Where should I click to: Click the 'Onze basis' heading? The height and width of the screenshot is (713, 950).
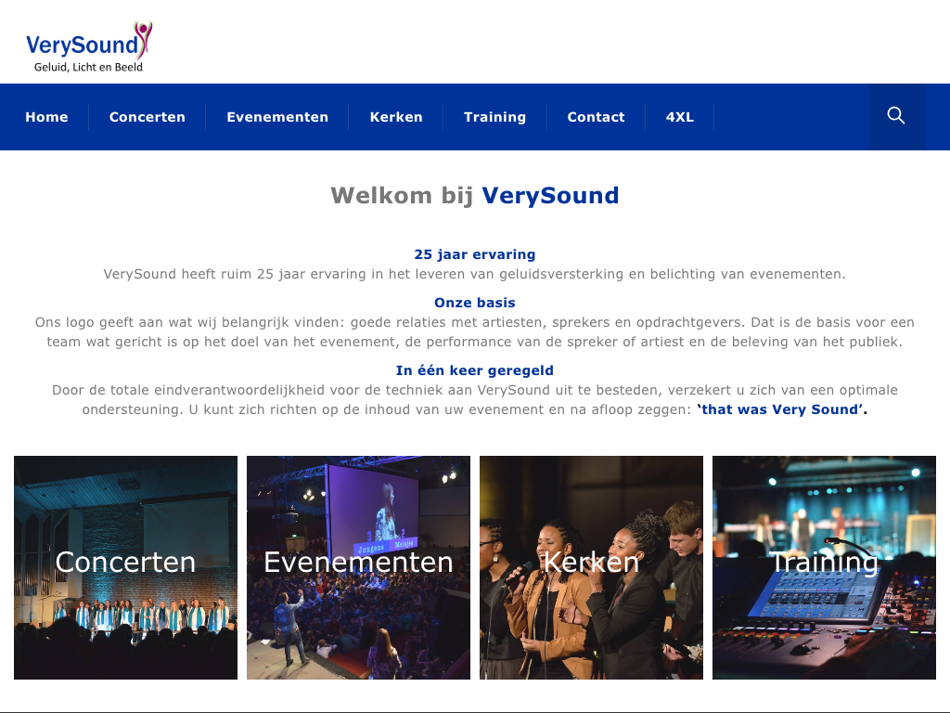[475, 303]
